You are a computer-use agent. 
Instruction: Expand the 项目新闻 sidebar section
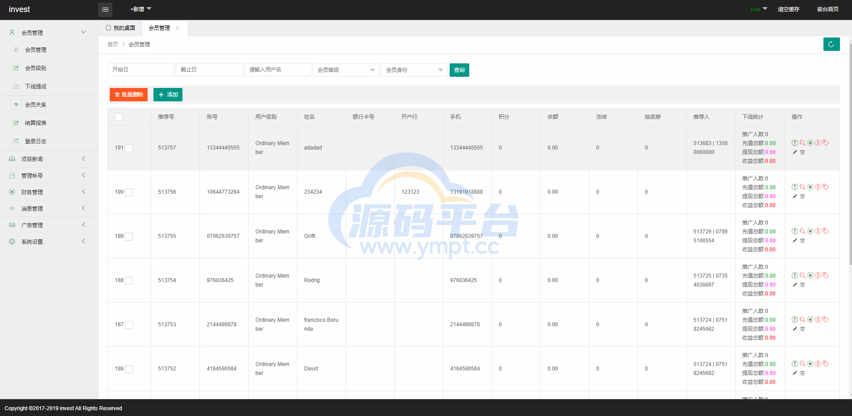click(x=49, y=159)
